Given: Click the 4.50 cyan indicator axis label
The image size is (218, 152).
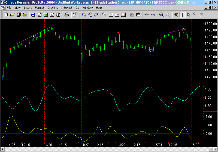Looking at the screenshot, I should tap(208, 89).
